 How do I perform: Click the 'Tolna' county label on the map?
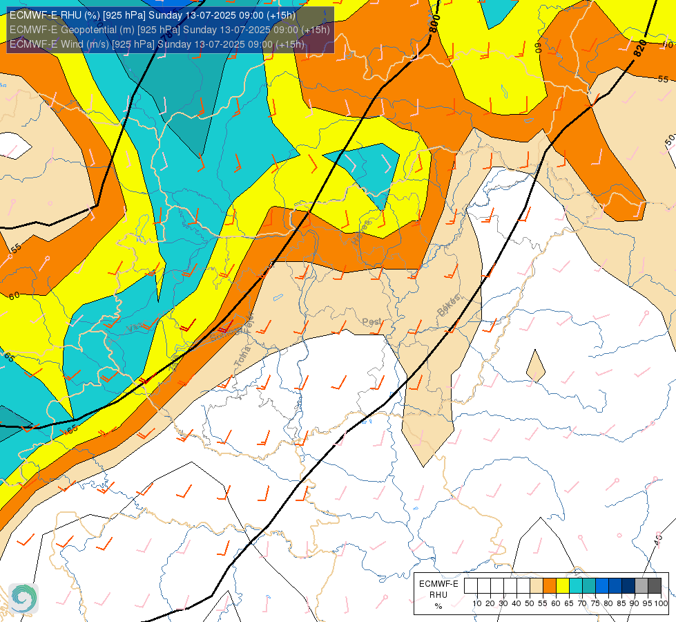242,357
